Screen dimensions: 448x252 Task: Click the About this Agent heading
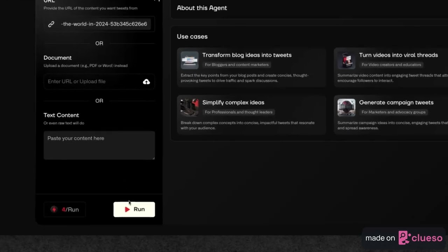[202, 8]
